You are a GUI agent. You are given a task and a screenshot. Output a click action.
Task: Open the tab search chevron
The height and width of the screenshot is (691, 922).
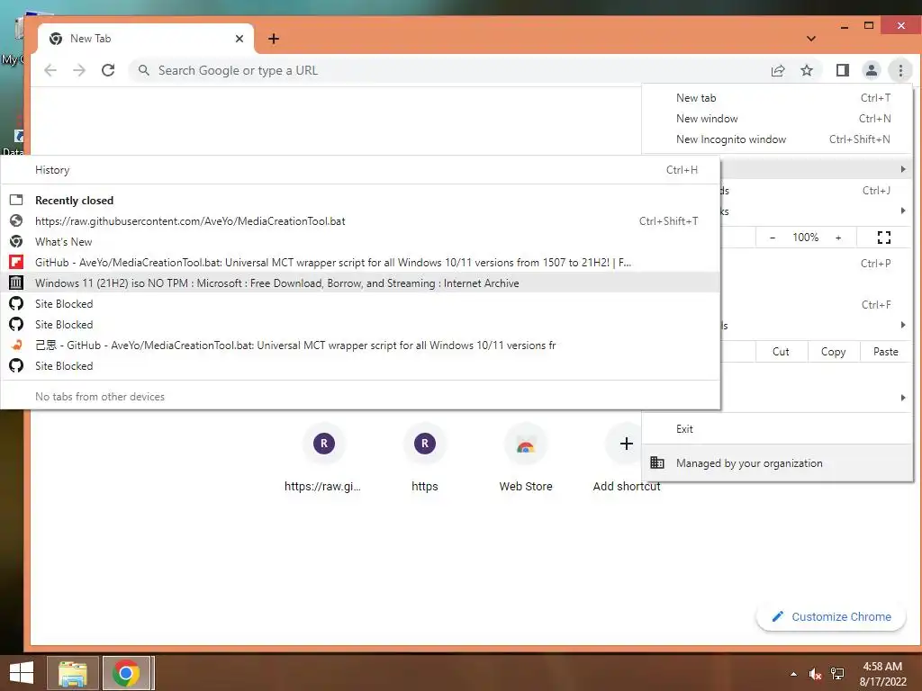coord(811,39)
